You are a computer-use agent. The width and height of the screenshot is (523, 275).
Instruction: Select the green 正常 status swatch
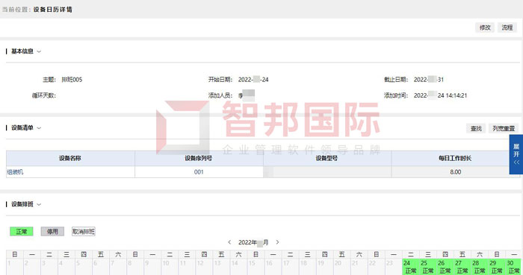tap(22, 232)
